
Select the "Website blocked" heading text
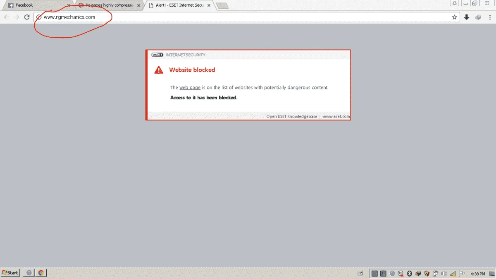pos(192,70)
